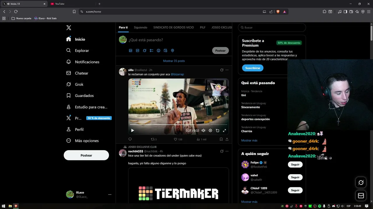The width and height of the screenshot is (373, 209).
Task: Enter fullscreen on the video
Action: (x=224, y=131)
